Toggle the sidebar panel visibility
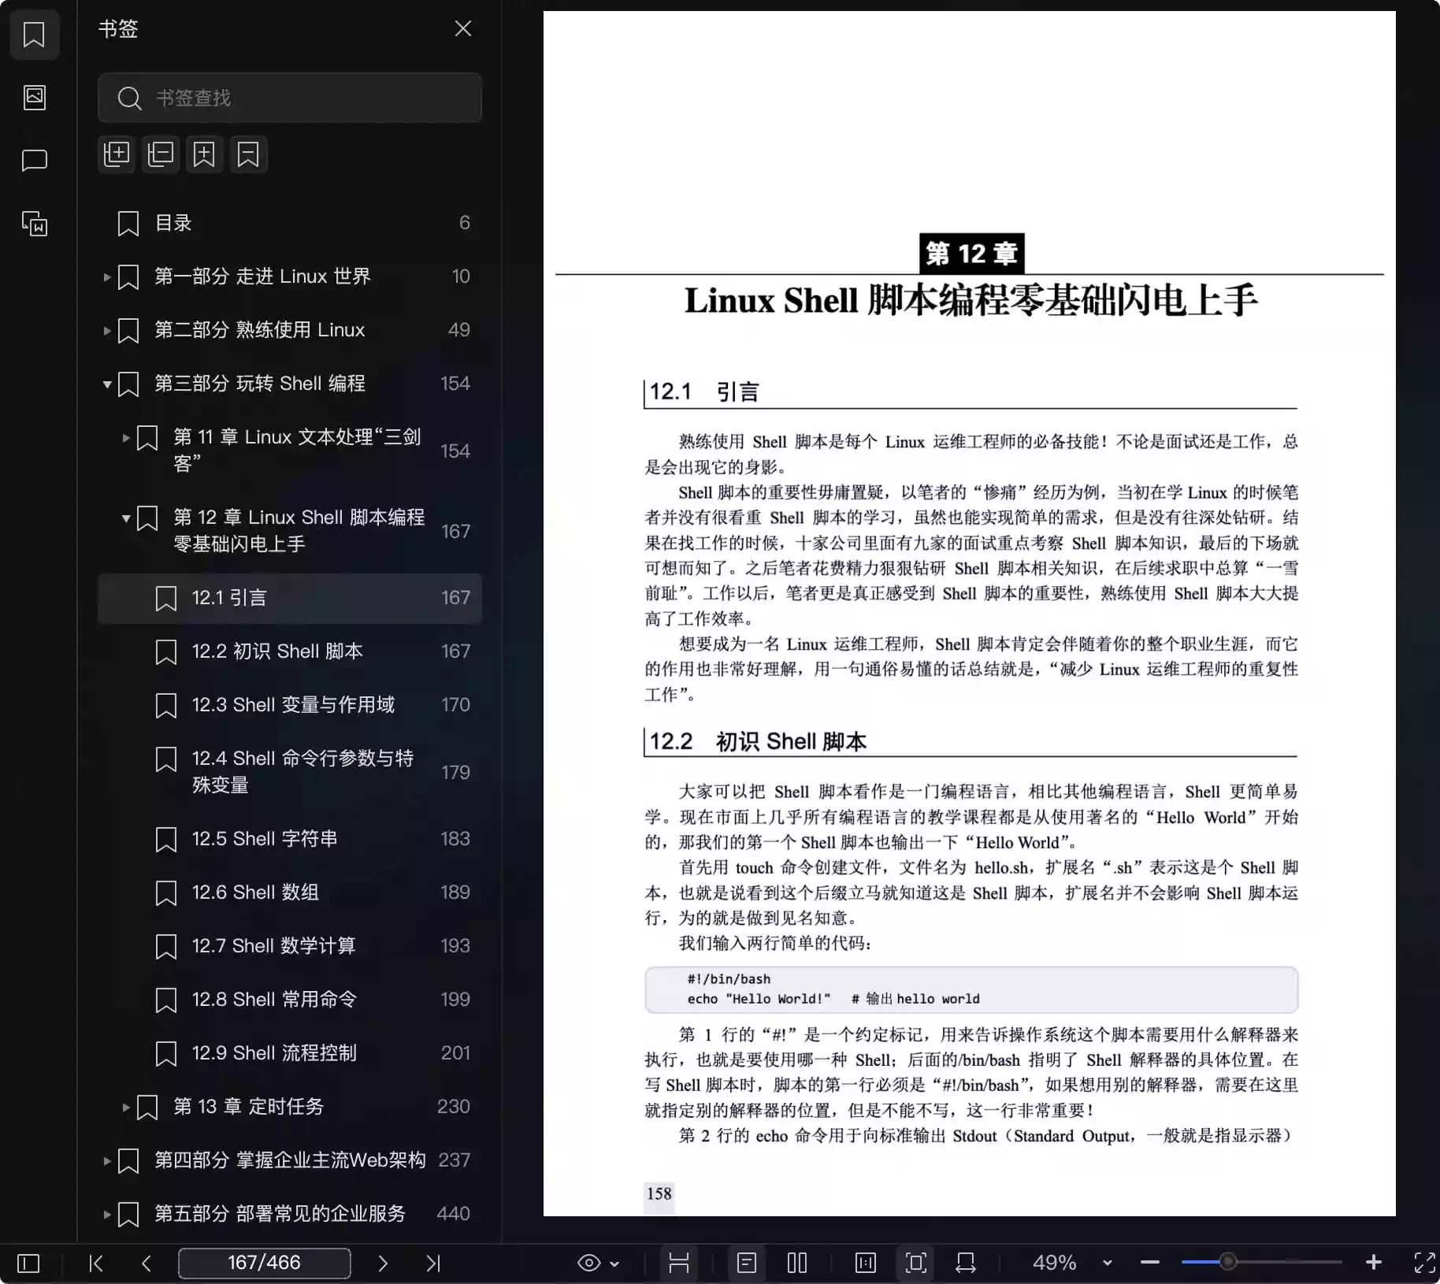Screen dimensions: 1440x1284 [x=26, y=1263]
